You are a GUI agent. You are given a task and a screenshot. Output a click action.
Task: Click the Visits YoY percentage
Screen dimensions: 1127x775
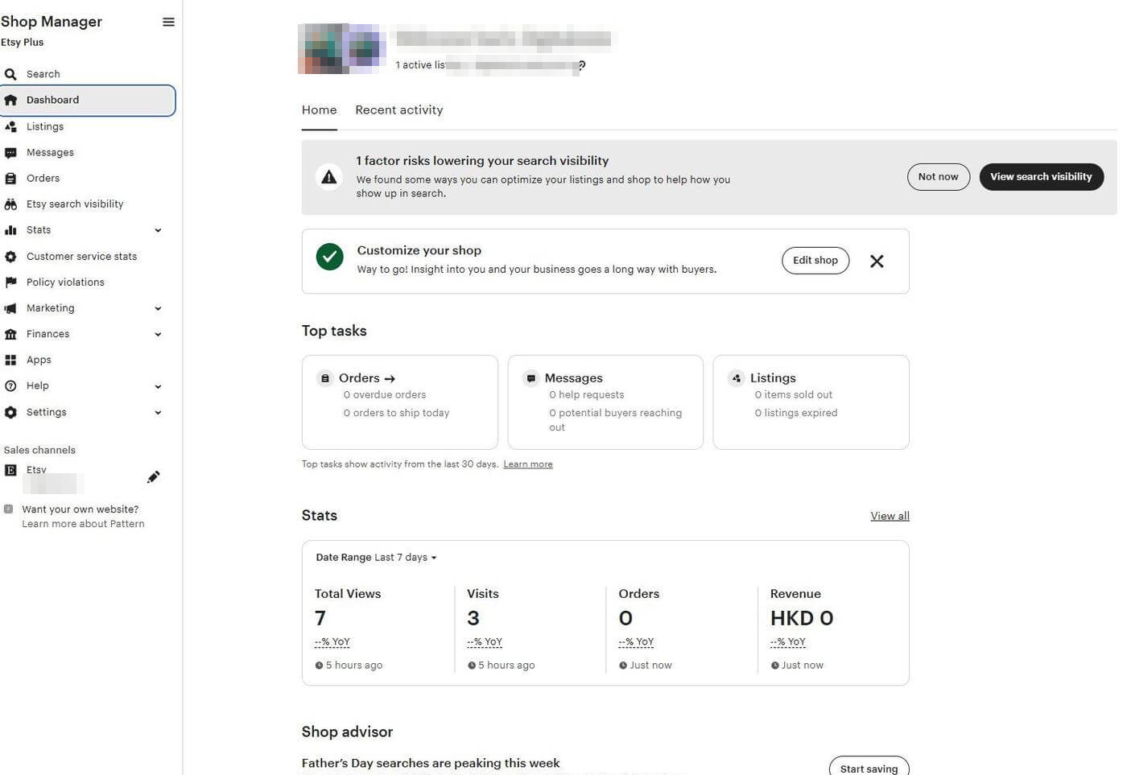pyautogui.click(x=485, y=642)
